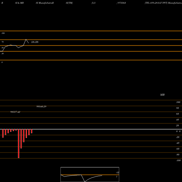Click the MR axis label 60
The image size is (182, 182).
click(178, 114)
